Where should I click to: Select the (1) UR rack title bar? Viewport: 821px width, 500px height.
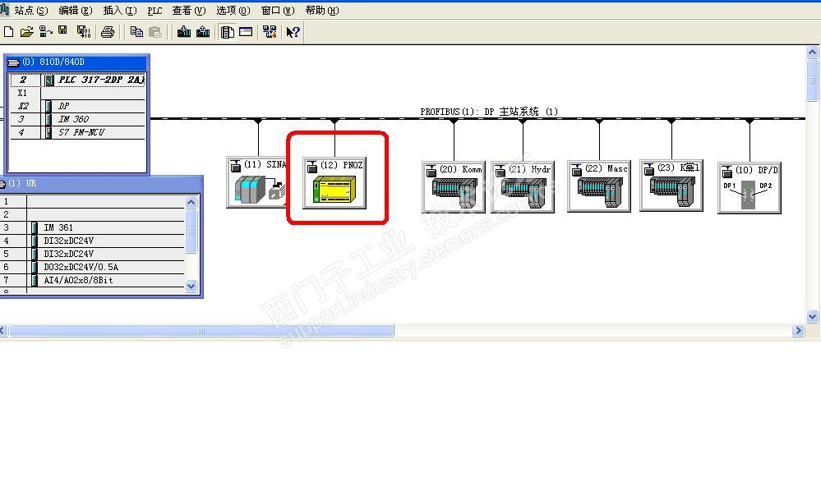100,183
